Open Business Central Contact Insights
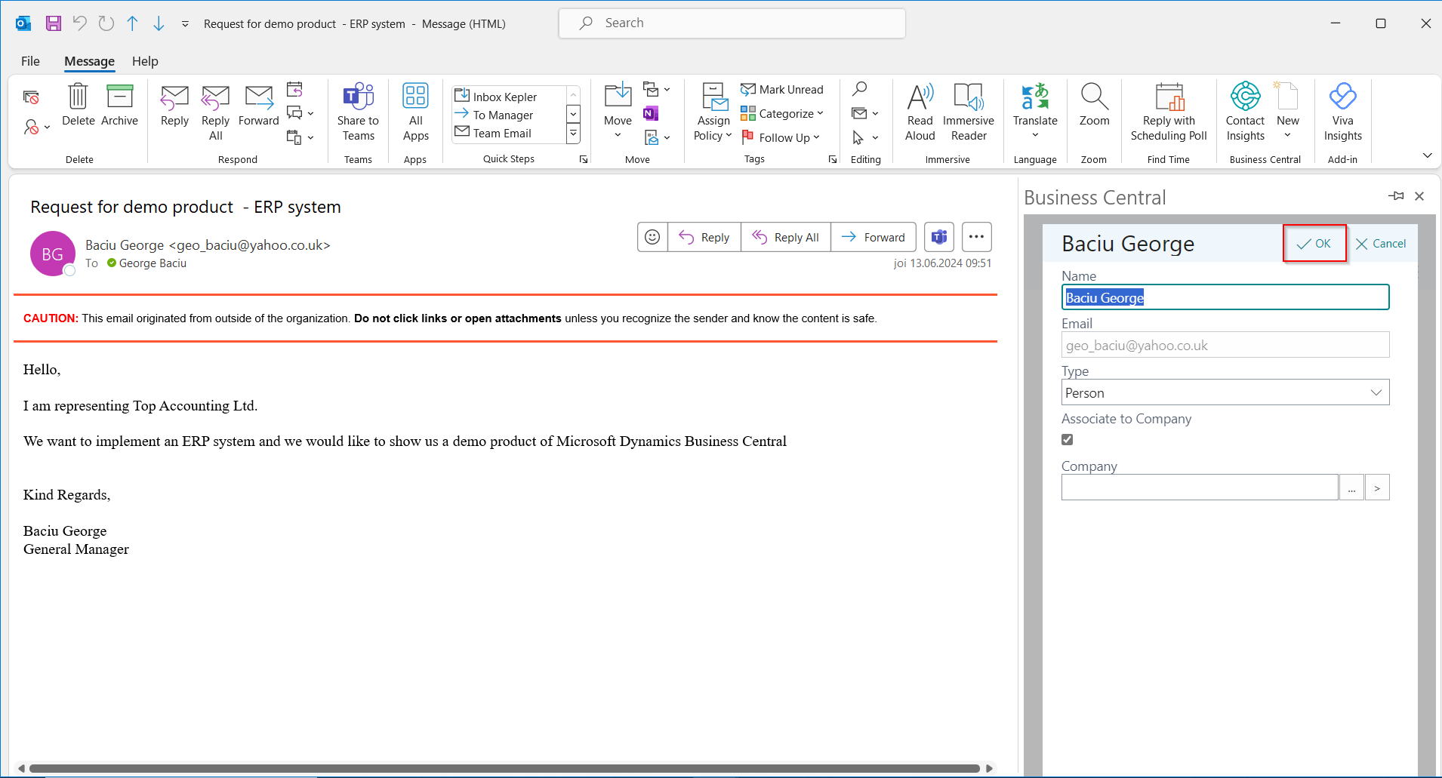Viewport: 1442px width, 778px height. pyautogui.click(x=1245, y=112)
